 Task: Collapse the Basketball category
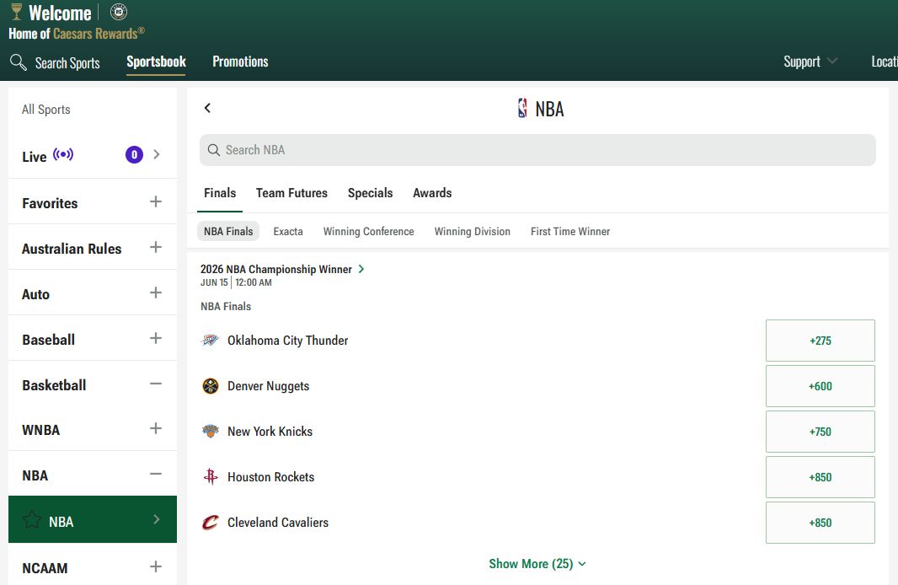pos(155,384)
